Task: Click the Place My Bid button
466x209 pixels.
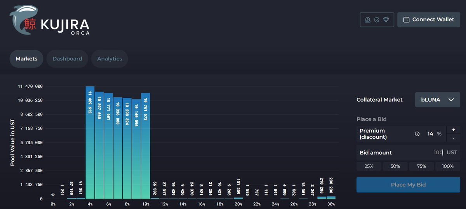Action: coord(408,185)
